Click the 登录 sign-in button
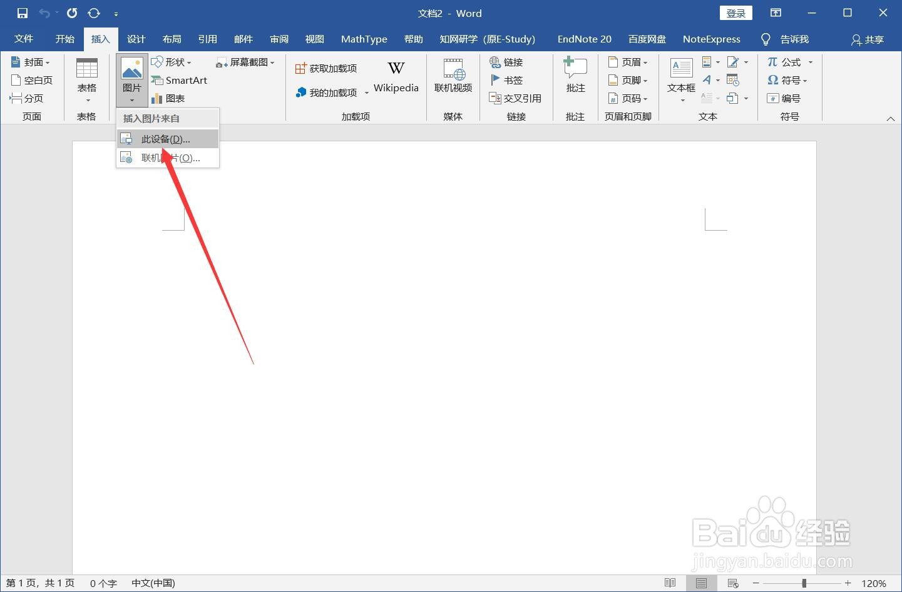 (x=736, y=13)
